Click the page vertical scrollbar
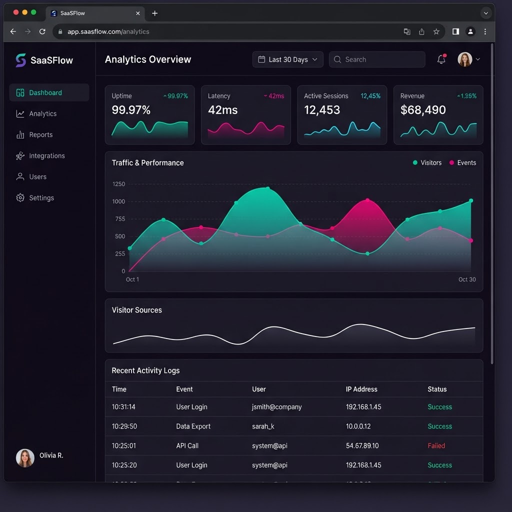512x512 pixels. (492, 204)
